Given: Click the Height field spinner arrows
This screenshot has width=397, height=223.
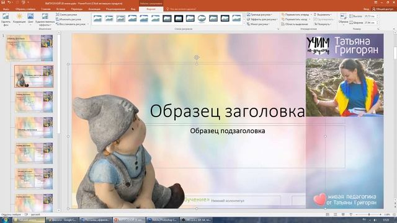Looking at the screenshot, I should [x=378, y=16].
